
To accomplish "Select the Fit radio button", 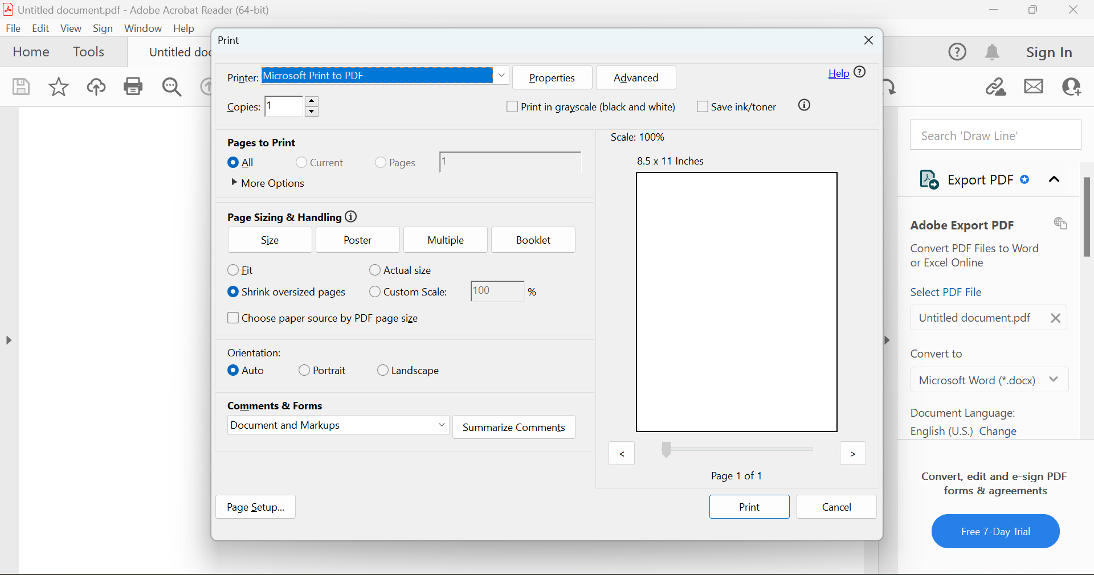I will tap(232, 270).
